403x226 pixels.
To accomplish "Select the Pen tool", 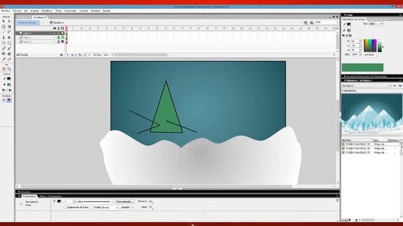I will point(4,38).
